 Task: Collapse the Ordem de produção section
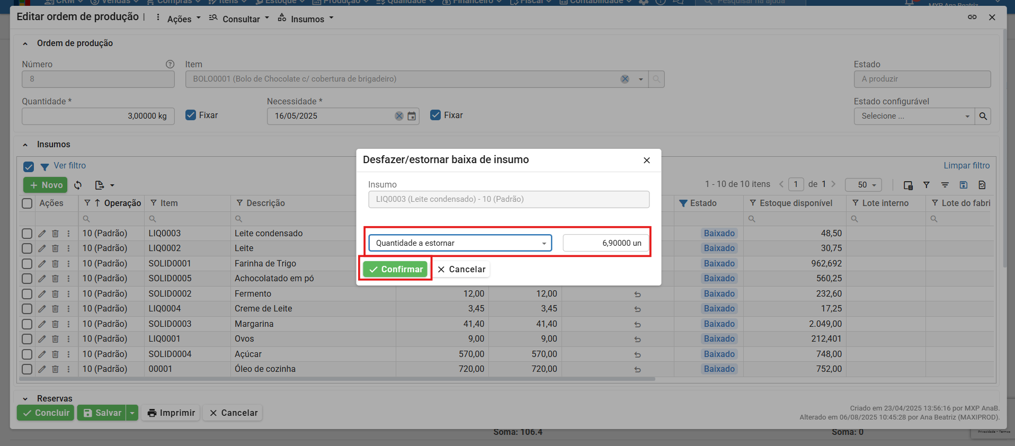click(25, 43)
